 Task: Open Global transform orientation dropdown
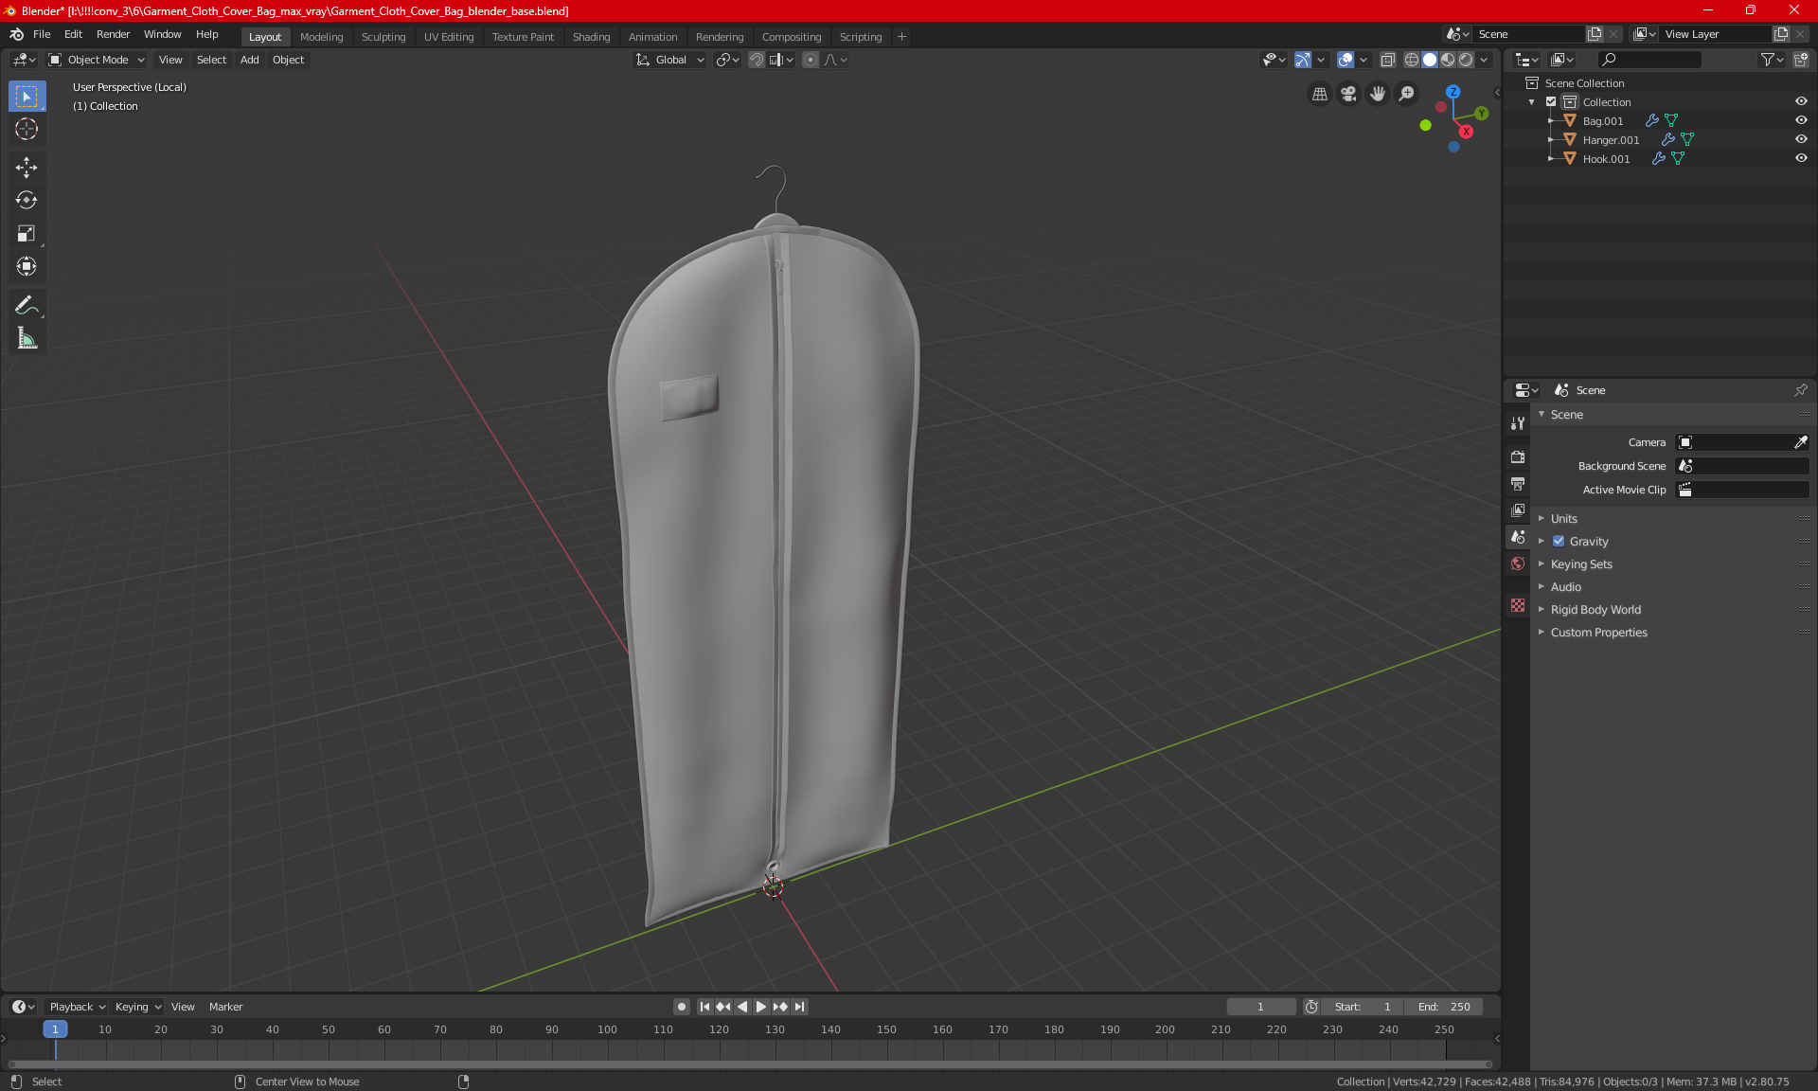[x=670, y=60]
